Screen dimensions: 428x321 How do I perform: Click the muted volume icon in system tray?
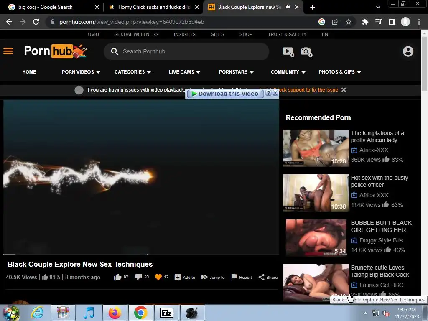pyautogui.click(x=386, y=313)
